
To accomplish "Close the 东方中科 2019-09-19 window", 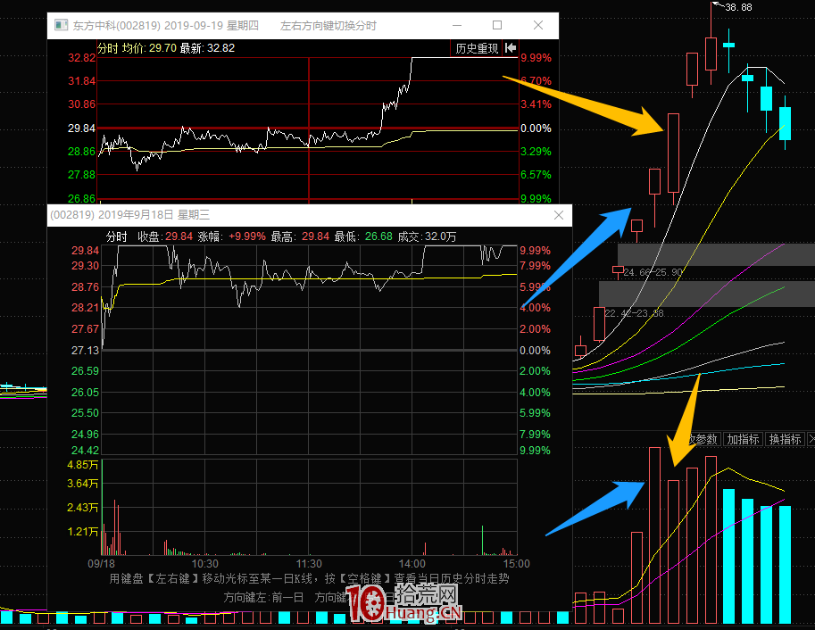I will pyautogui.click(x=538, y=25).
